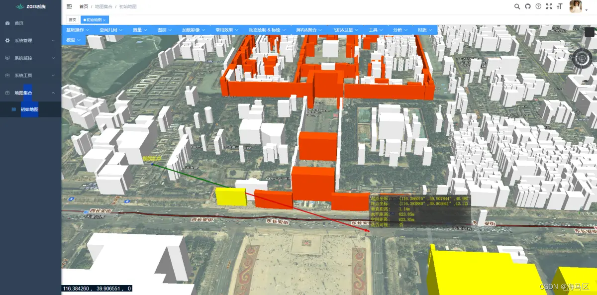The image size is (597, 295).
Task: Open the 加载影像 dropdown menu
Action: click(194, 30)
